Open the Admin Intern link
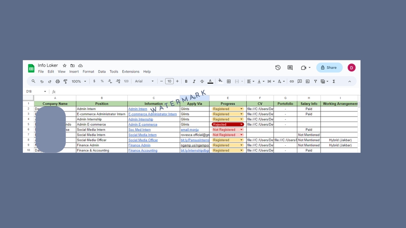The width and height of the screenshot is (406, 228). point(138,109)
